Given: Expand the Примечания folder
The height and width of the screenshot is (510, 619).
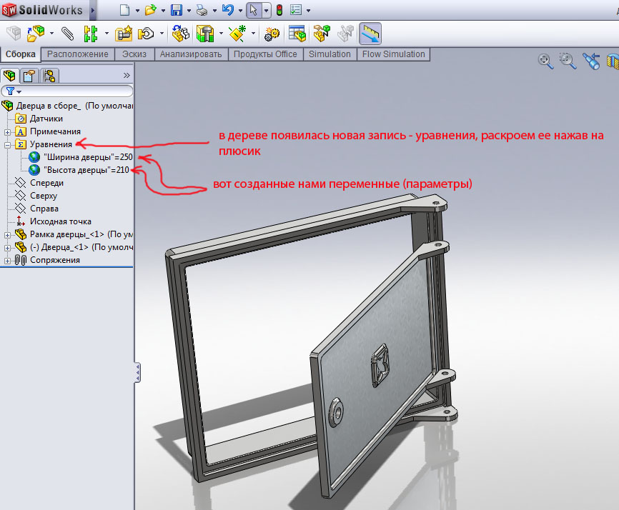Looking at the screenshot, I should click(x=8, y=131).
